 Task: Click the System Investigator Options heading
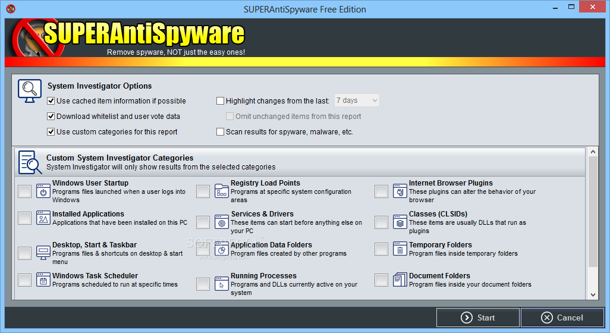click(x=100, y=86)
